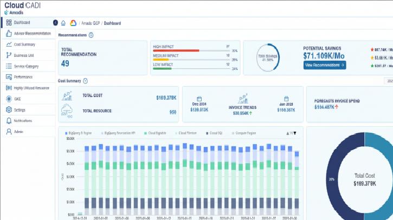Open the info icon beside Recommendations
The height and width of the screenshot is (220, 393).
(91, 35)
